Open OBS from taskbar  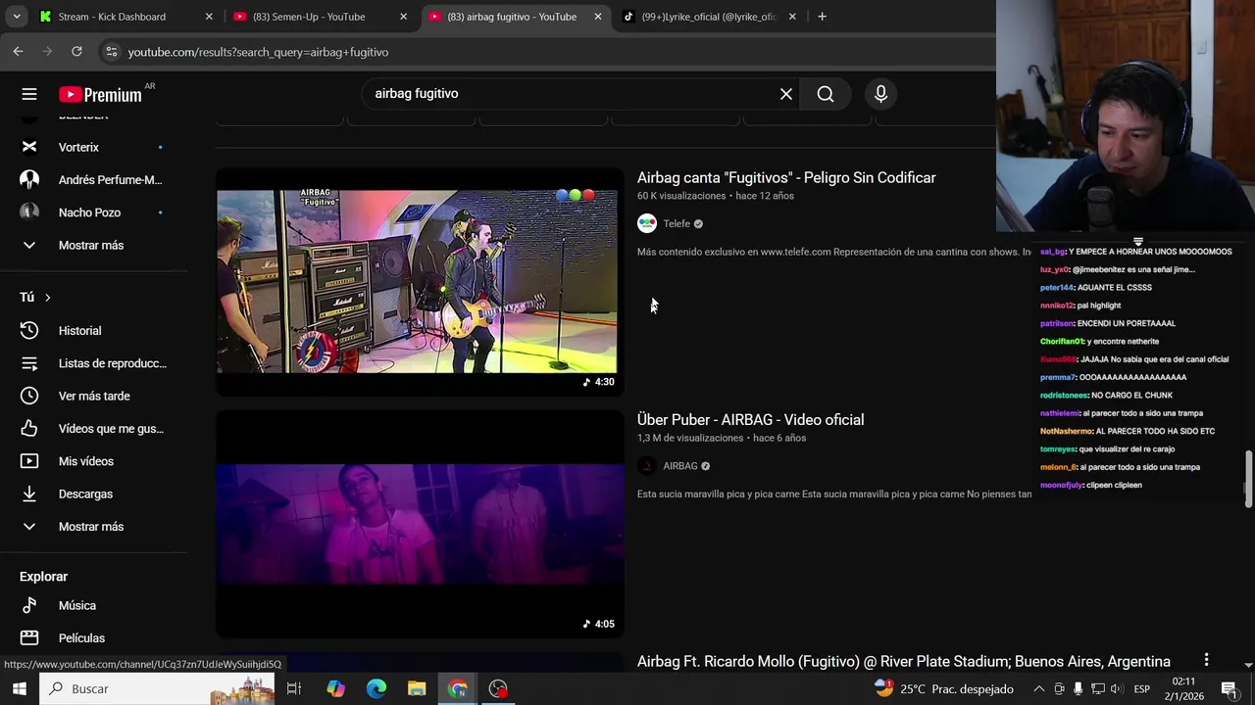pos(498,688)
